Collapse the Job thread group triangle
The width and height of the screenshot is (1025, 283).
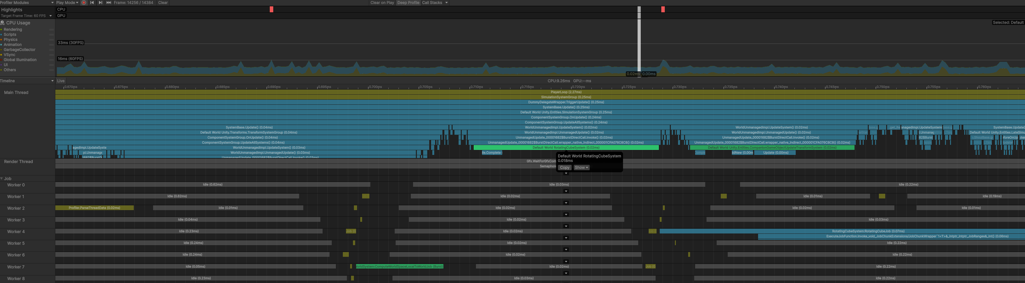point(2,179)
